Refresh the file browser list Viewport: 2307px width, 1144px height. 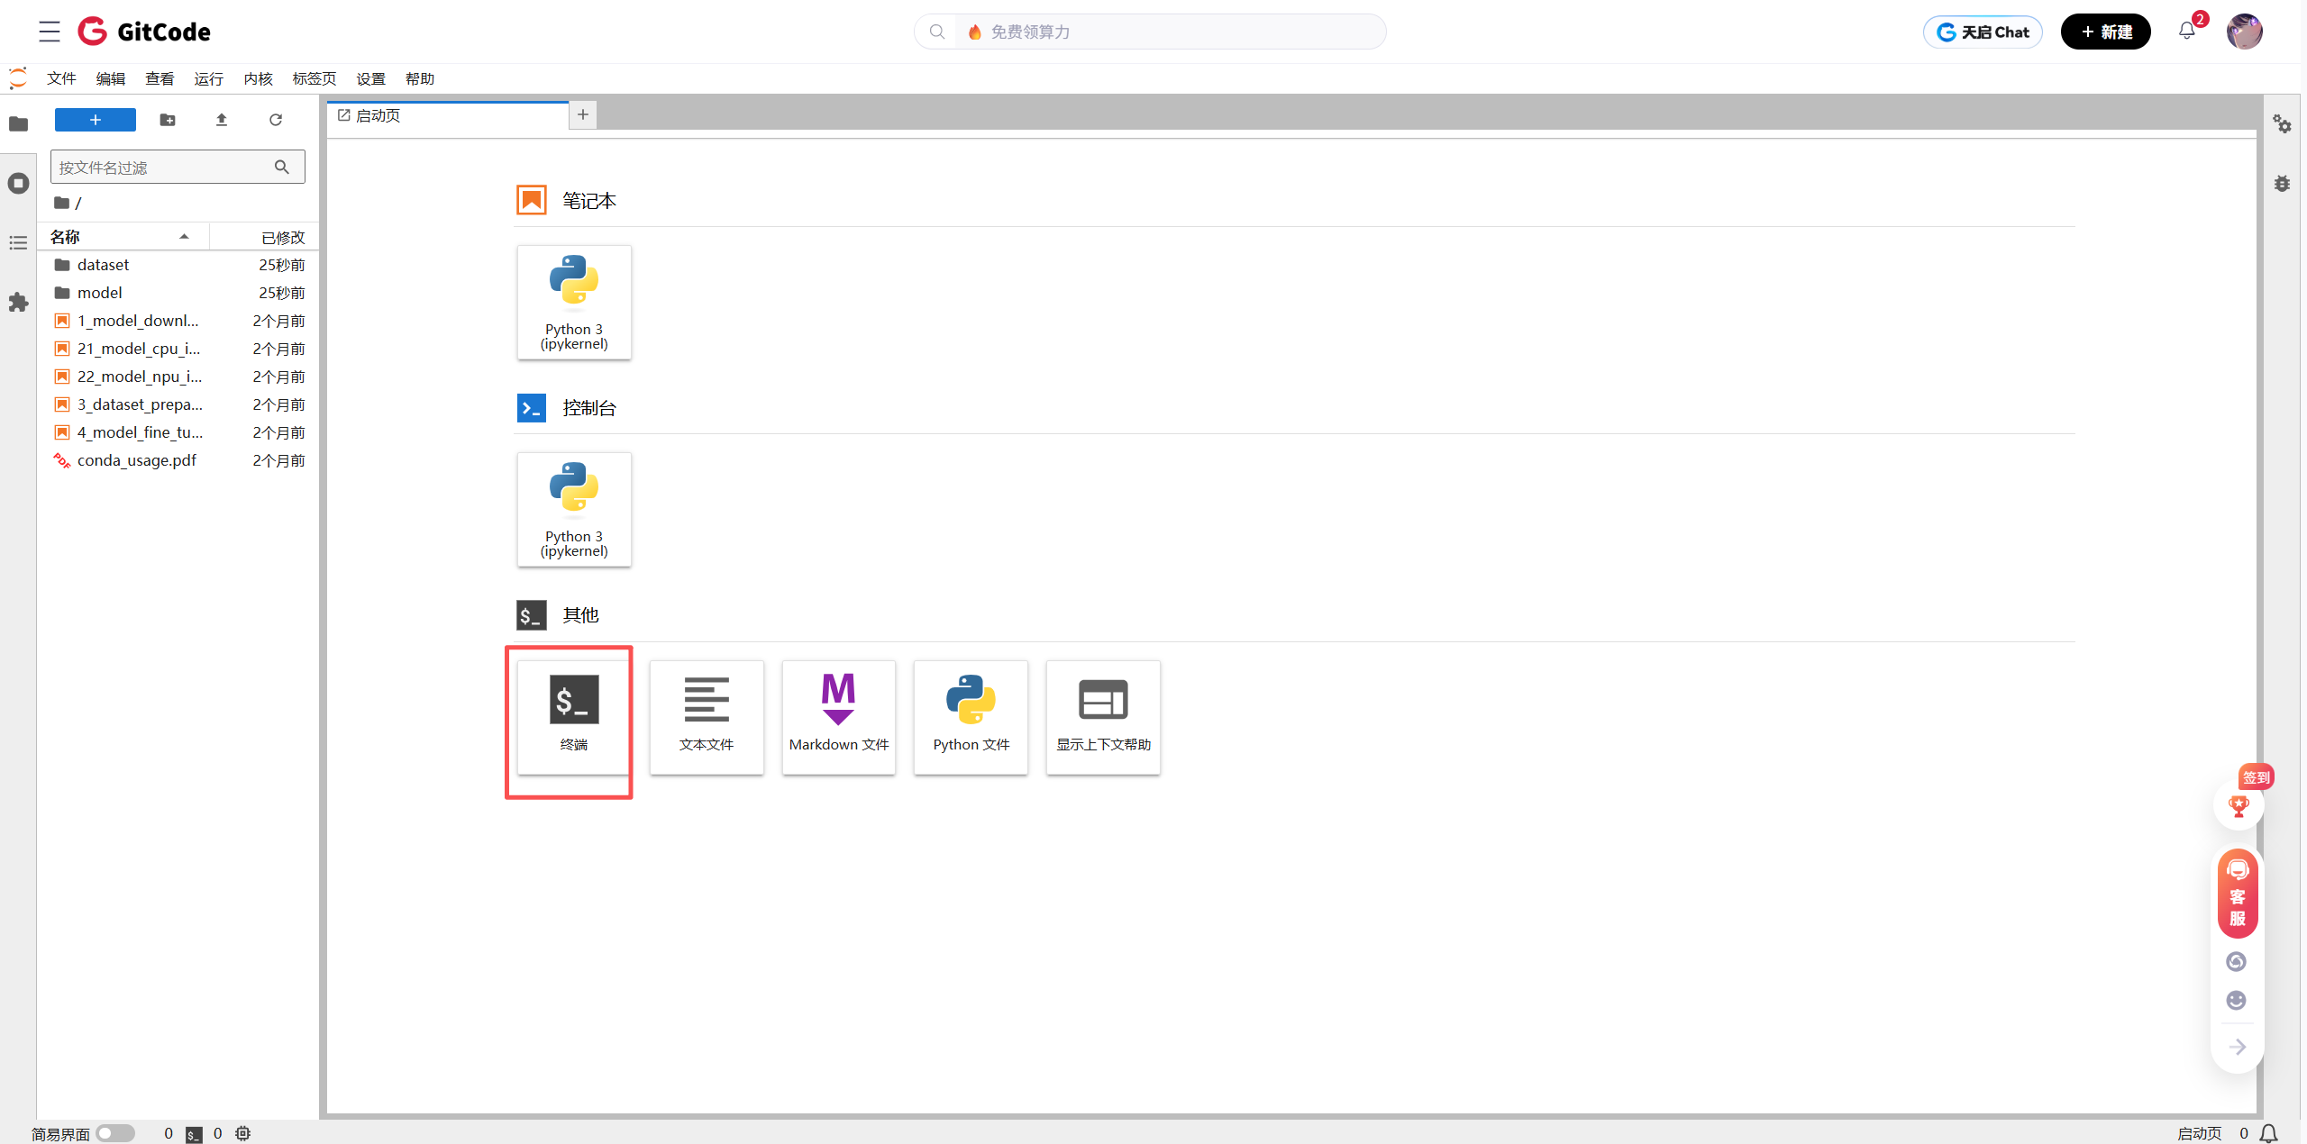pos(276,120)
